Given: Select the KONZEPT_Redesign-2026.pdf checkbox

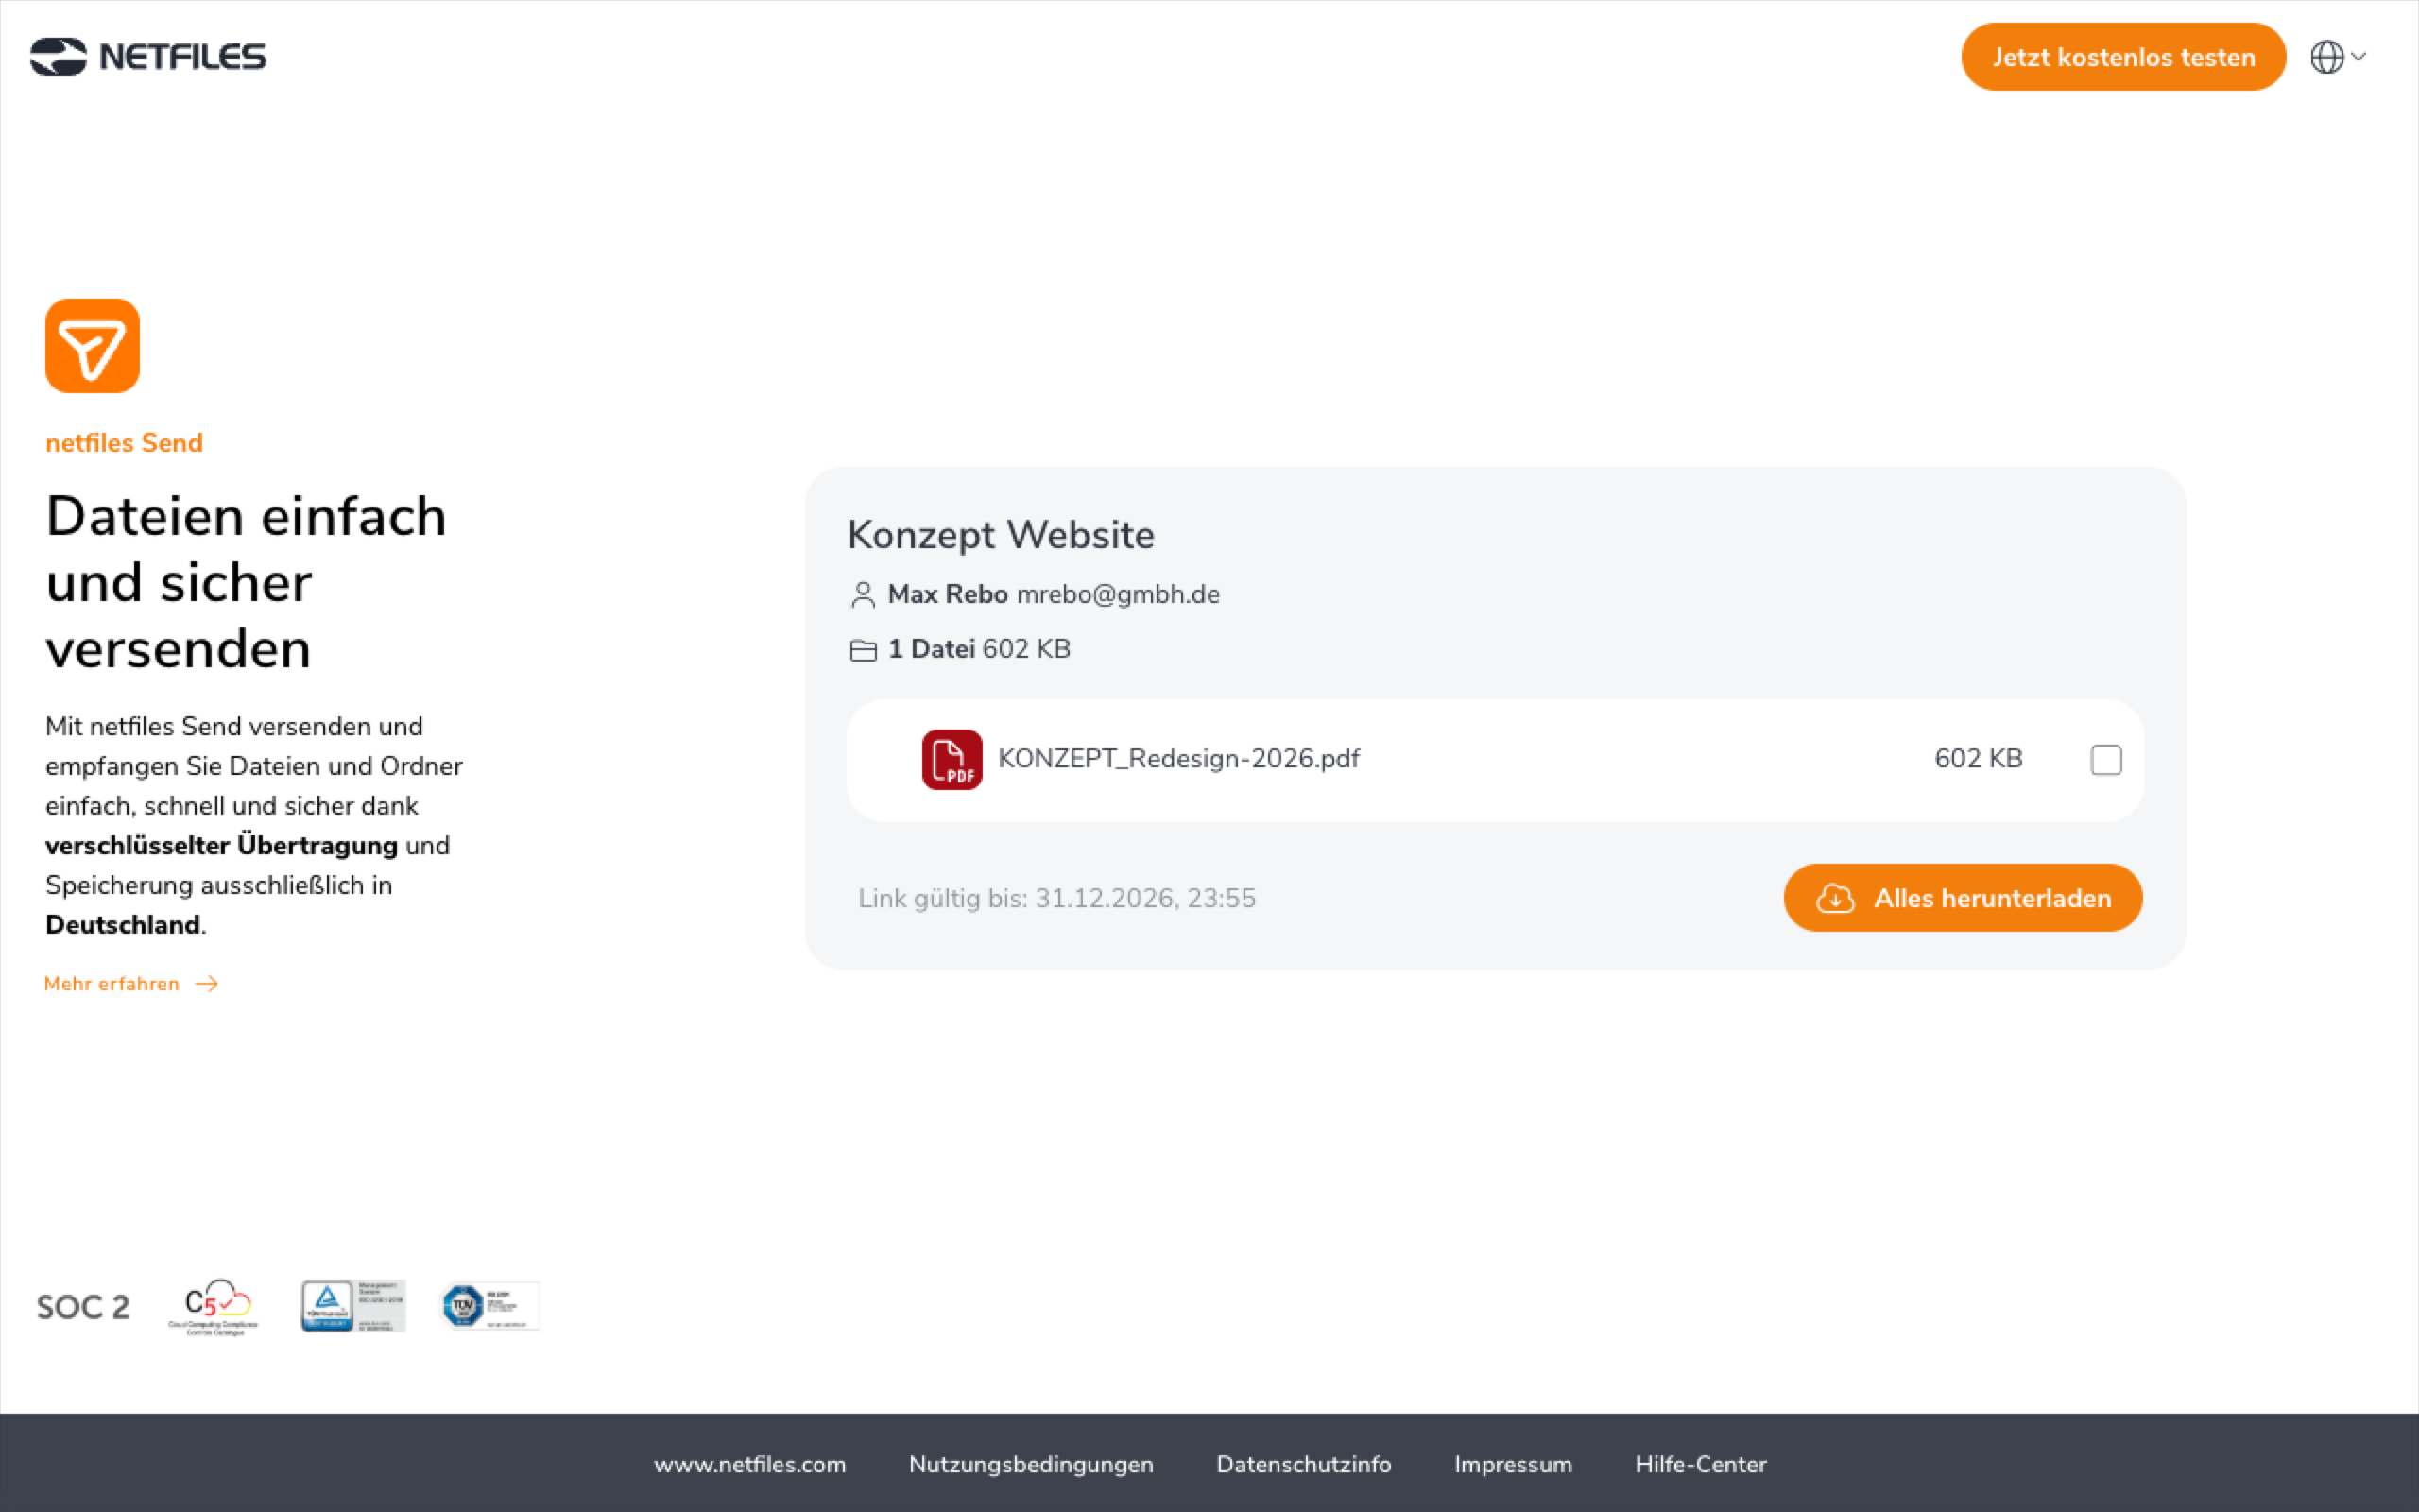Looking at the screenshot, I should click(2106, 760).
